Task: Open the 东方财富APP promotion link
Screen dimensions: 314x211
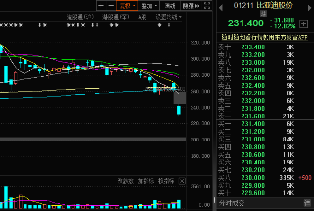Action: (265, 37)
